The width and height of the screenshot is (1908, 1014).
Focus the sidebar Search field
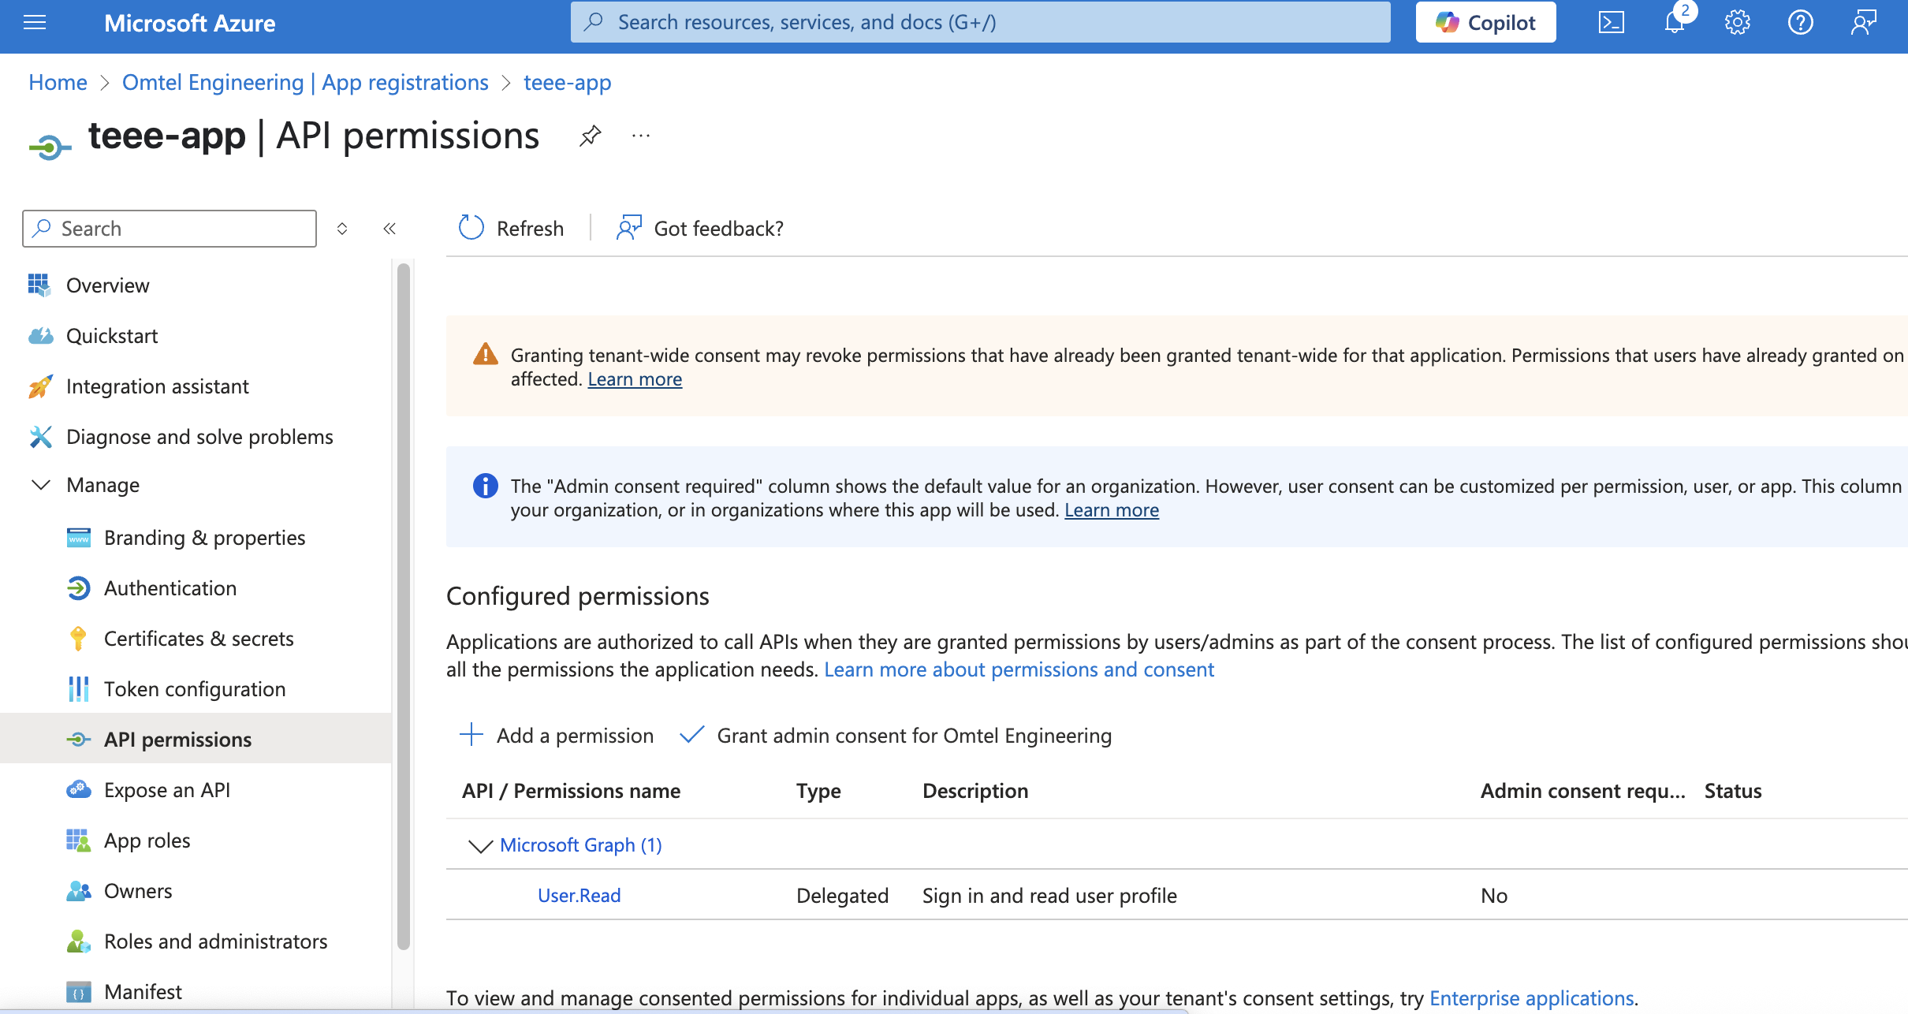[170, 229]
